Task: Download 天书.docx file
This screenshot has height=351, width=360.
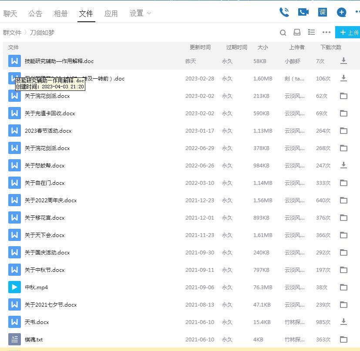Action: click(343, 322)
